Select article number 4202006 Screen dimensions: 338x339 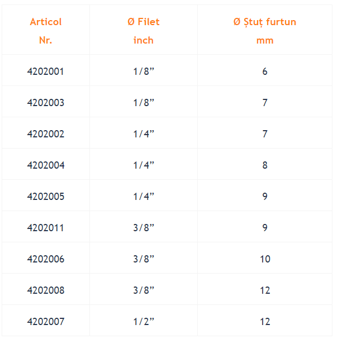(46, 259)
